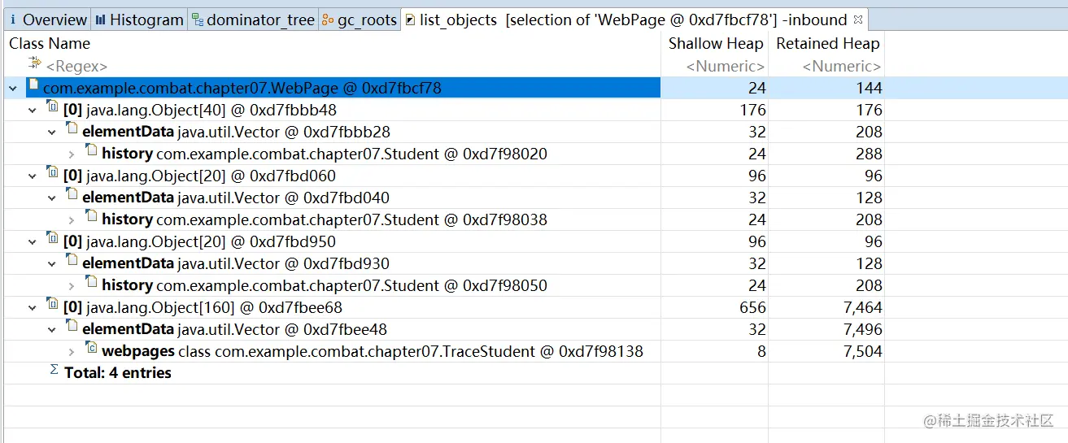
Task: Sort by Shallow Heap column header
Action: pos(715,44)
